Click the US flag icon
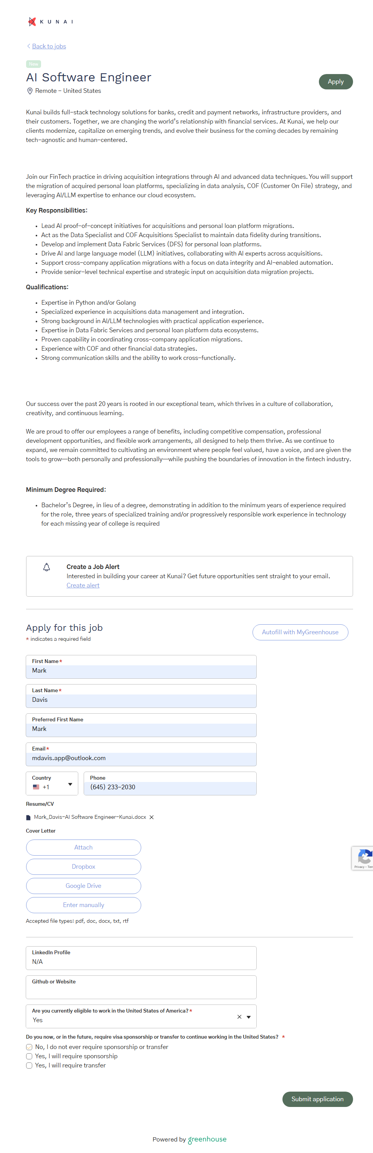This screenshot has height=1153, width=373. point(36,787)
